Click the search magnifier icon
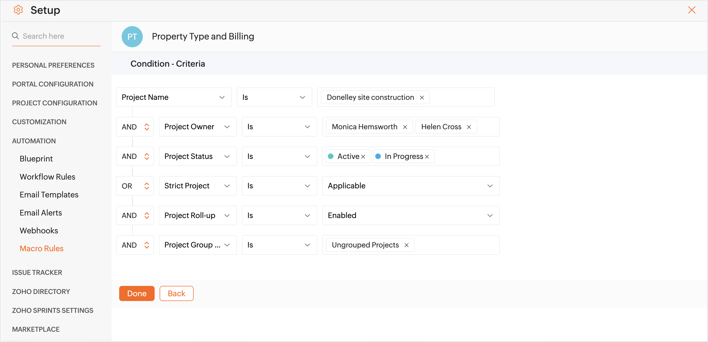Image resolution: width=708 pixels, height=342 pixels. (x=15, y=36)
